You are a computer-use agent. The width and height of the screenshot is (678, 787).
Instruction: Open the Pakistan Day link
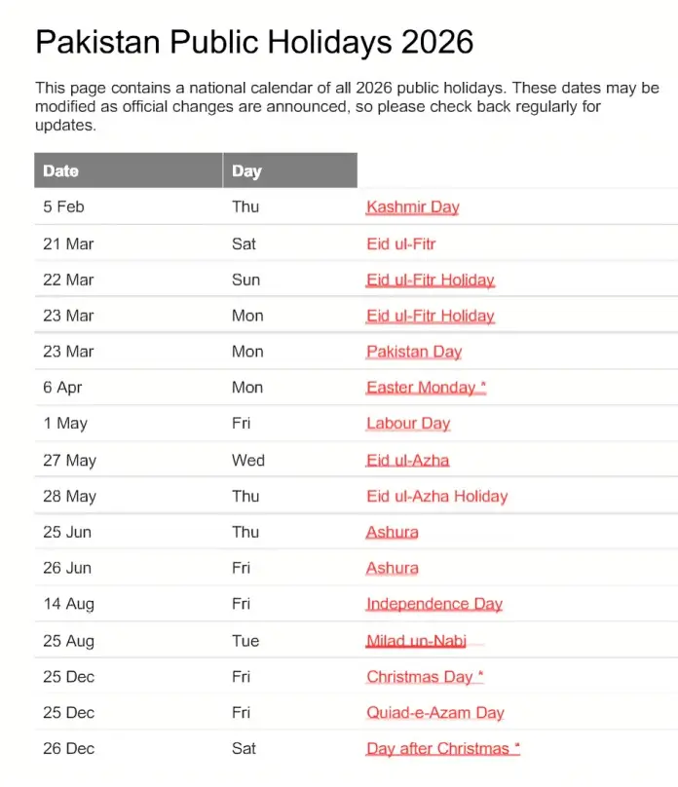tap(414, 352)
